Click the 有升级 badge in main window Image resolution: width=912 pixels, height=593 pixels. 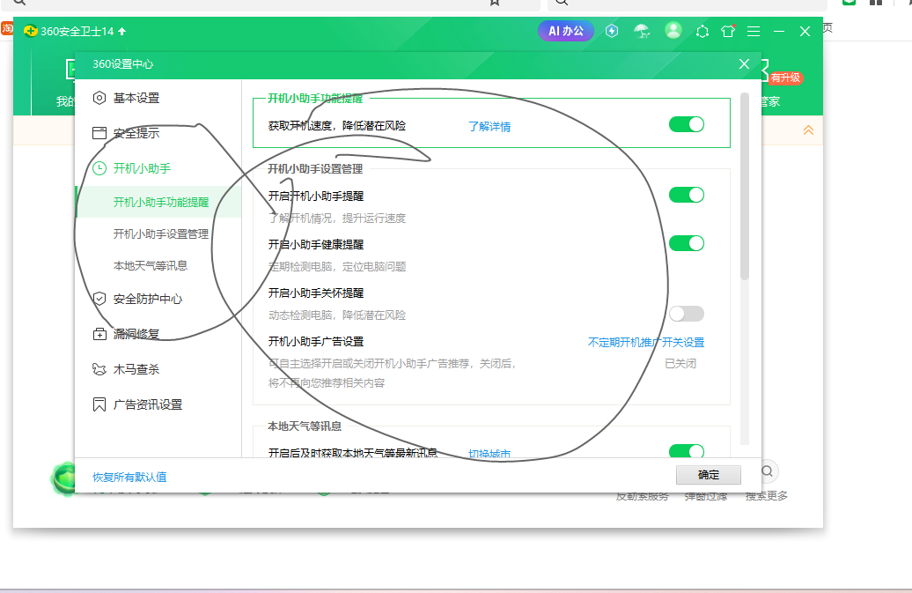coord(785,78)
